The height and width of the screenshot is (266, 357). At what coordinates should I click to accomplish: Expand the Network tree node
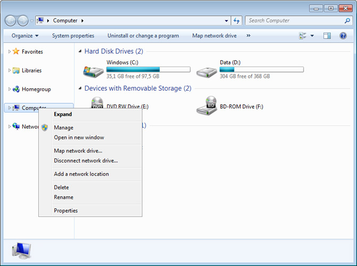(x=10, y=126)
